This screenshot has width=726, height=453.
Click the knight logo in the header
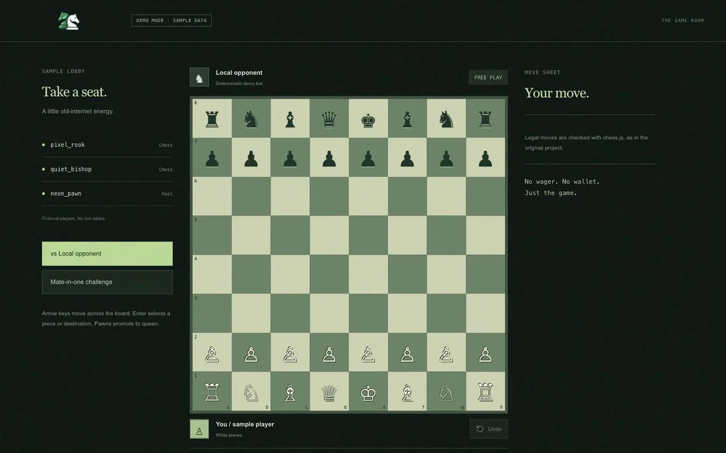[x=69, y=21]
